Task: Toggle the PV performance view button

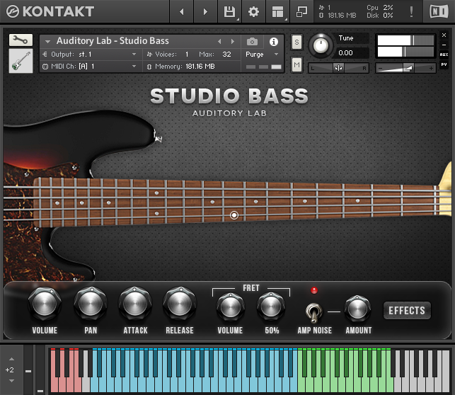Action: pos(444,64)
